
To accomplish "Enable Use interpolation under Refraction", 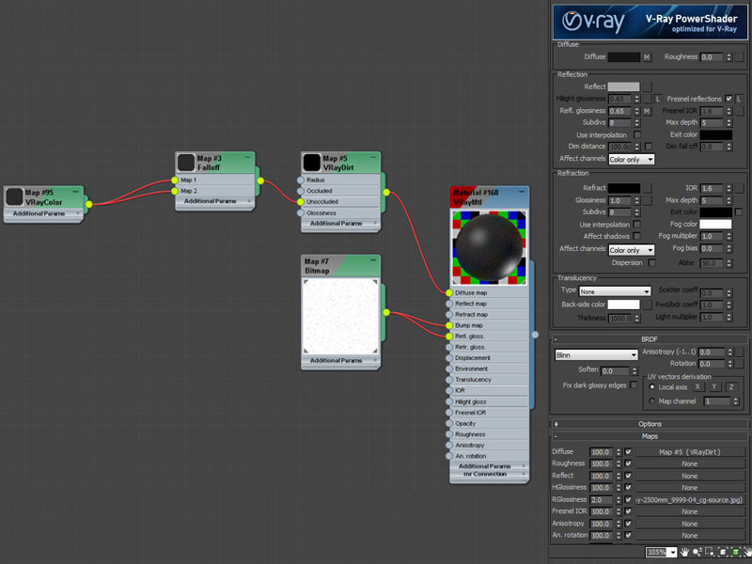I will (637, 224).
